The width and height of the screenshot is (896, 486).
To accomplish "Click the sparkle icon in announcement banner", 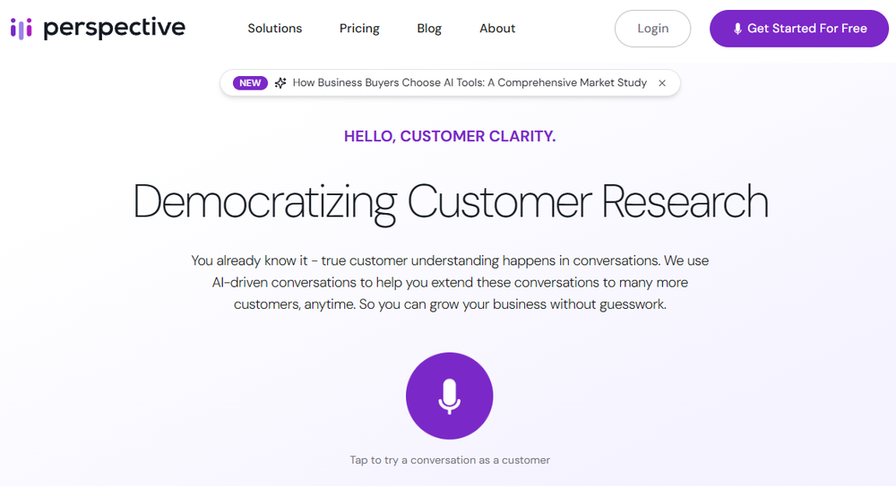I will coord(280,83).
